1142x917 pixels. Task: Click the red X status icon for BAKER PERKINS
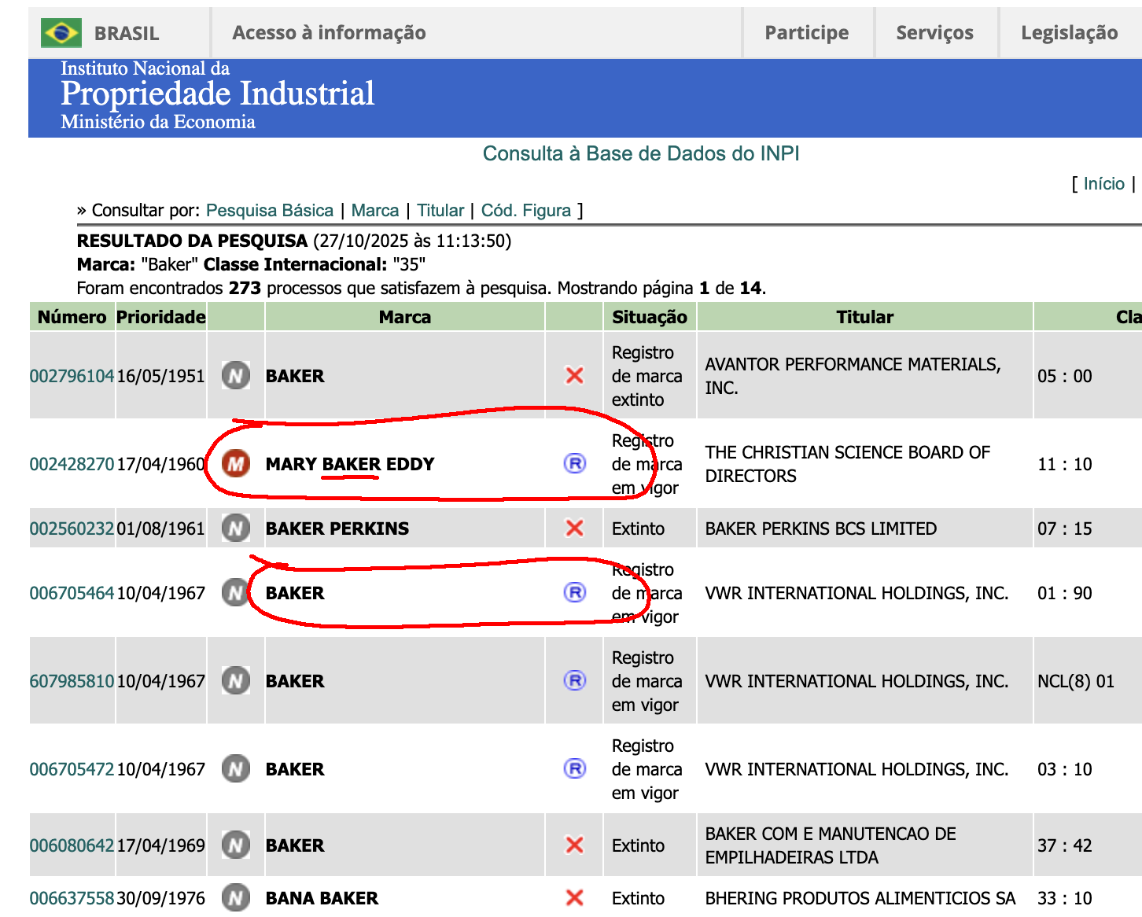click(575, 528)
